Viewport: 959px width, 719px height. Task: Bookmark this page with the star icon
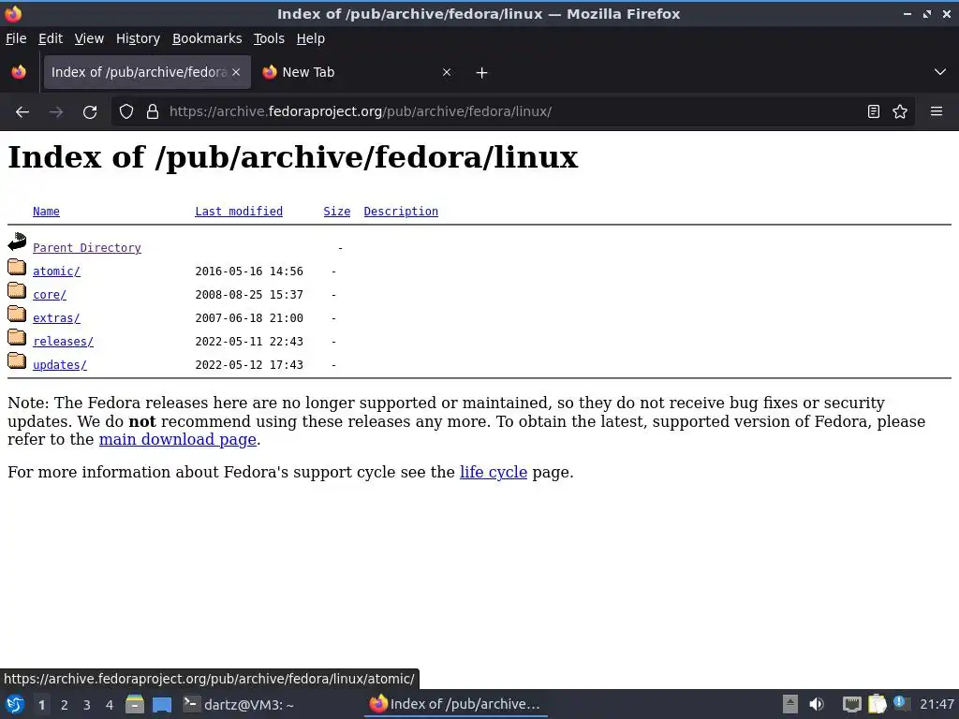[900, 112]
